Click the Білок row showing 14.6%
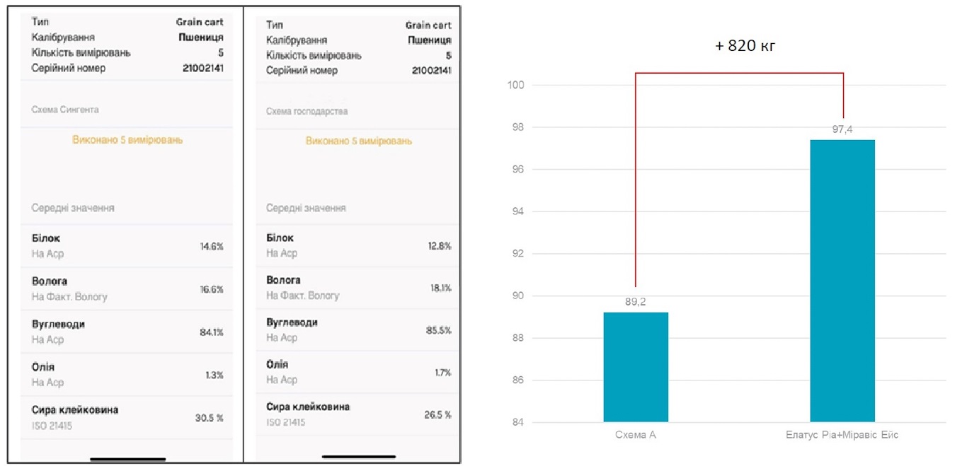This screenshot has width=967, height=466. tap(127, 246)
